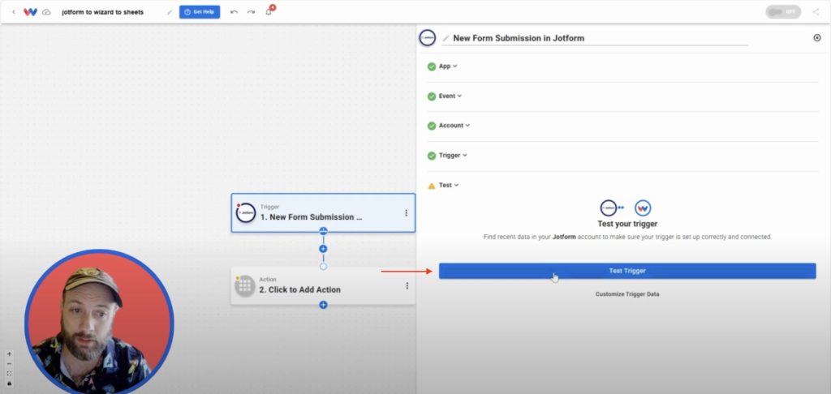
Task: Share the workflow via share icon
Action: coord(816,11)
